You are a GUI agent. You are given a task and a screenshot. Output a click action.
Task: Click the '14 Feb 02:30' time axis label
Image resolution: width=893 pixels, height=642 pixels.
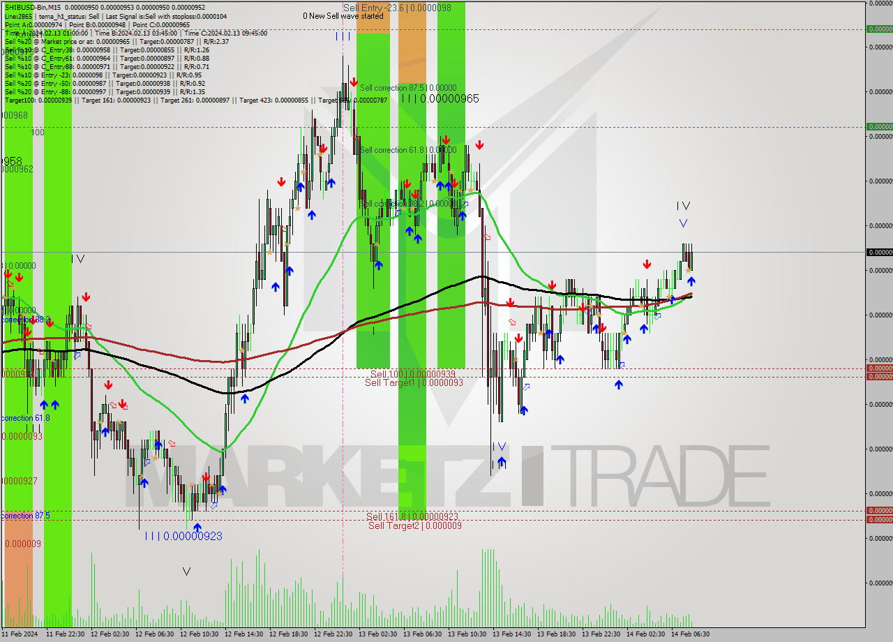[646, 634]
